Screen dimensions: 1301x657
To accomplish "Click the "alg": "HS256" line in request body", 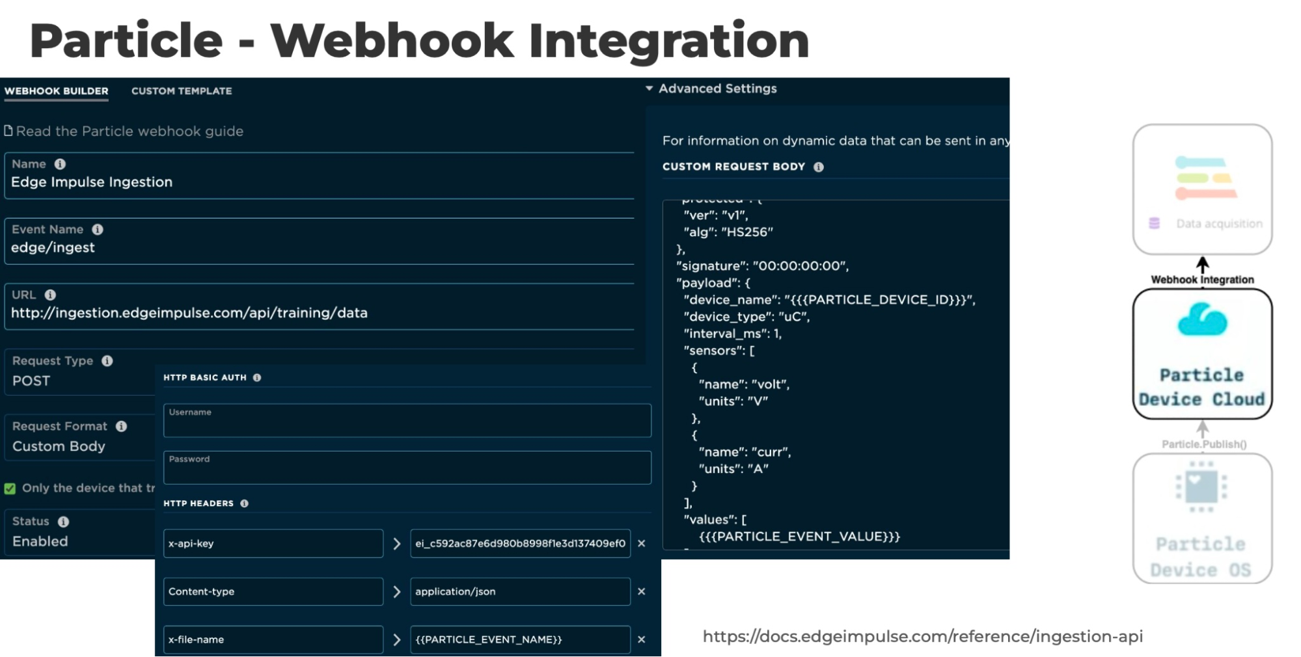I will pos(728,232).
